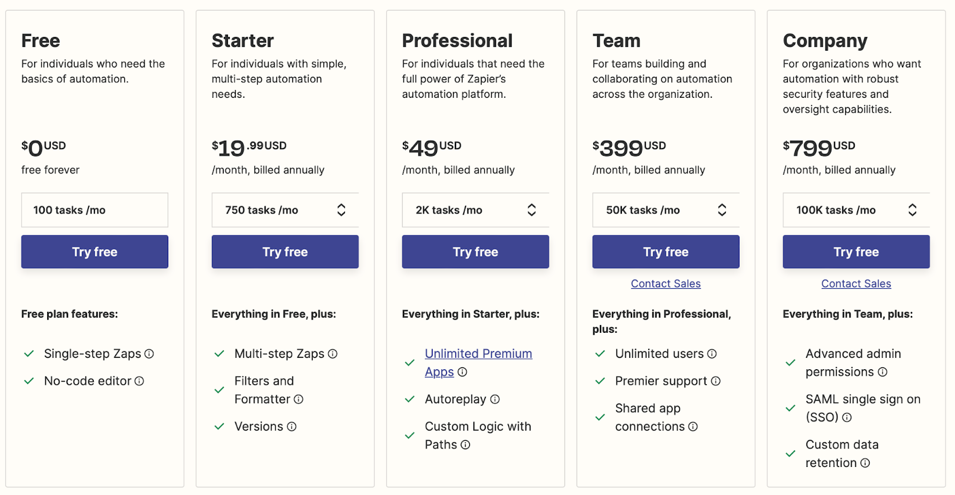Screen dimensions: 955x495
Task: Open Premier support info icon
Action: 716,381
